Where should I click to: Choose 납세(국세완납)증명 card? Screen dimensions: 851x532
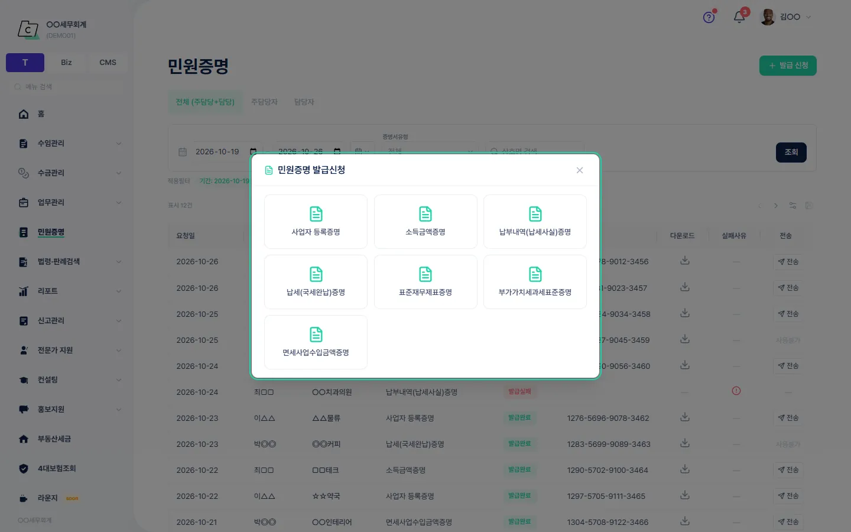click(x=316, y=282)
